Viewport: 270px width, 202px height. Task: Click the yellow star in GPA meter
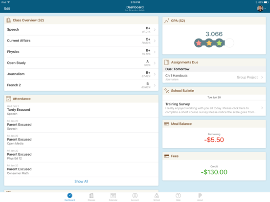[x=209, y=43]
